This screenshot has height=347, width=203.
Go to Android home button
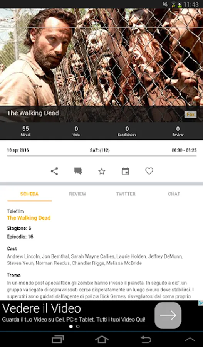102,339
